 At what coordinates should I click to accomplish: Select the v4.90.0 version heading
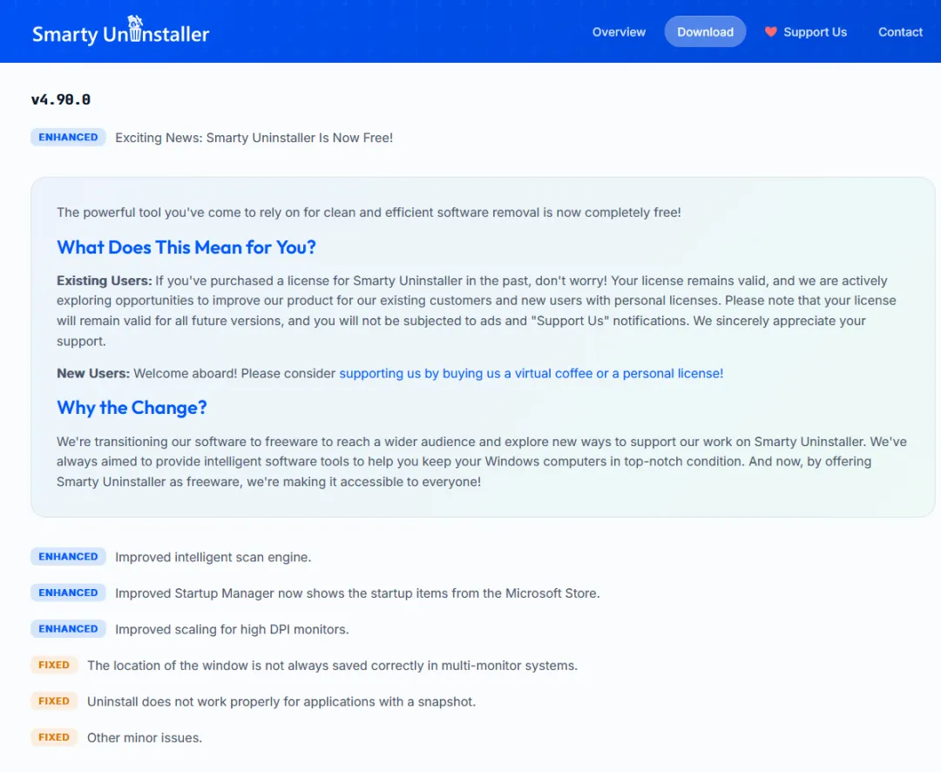(x=61, y=99)
